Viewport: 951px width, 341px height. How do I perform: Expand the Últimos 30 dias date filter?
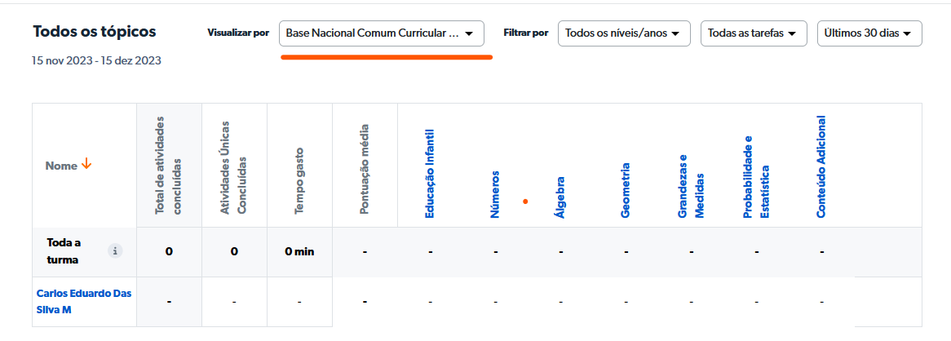(x=869, y=33)
